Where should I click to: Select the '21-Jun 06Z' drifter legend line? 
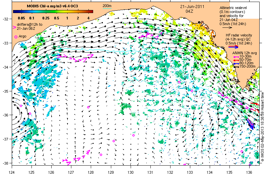pos(26,28)
